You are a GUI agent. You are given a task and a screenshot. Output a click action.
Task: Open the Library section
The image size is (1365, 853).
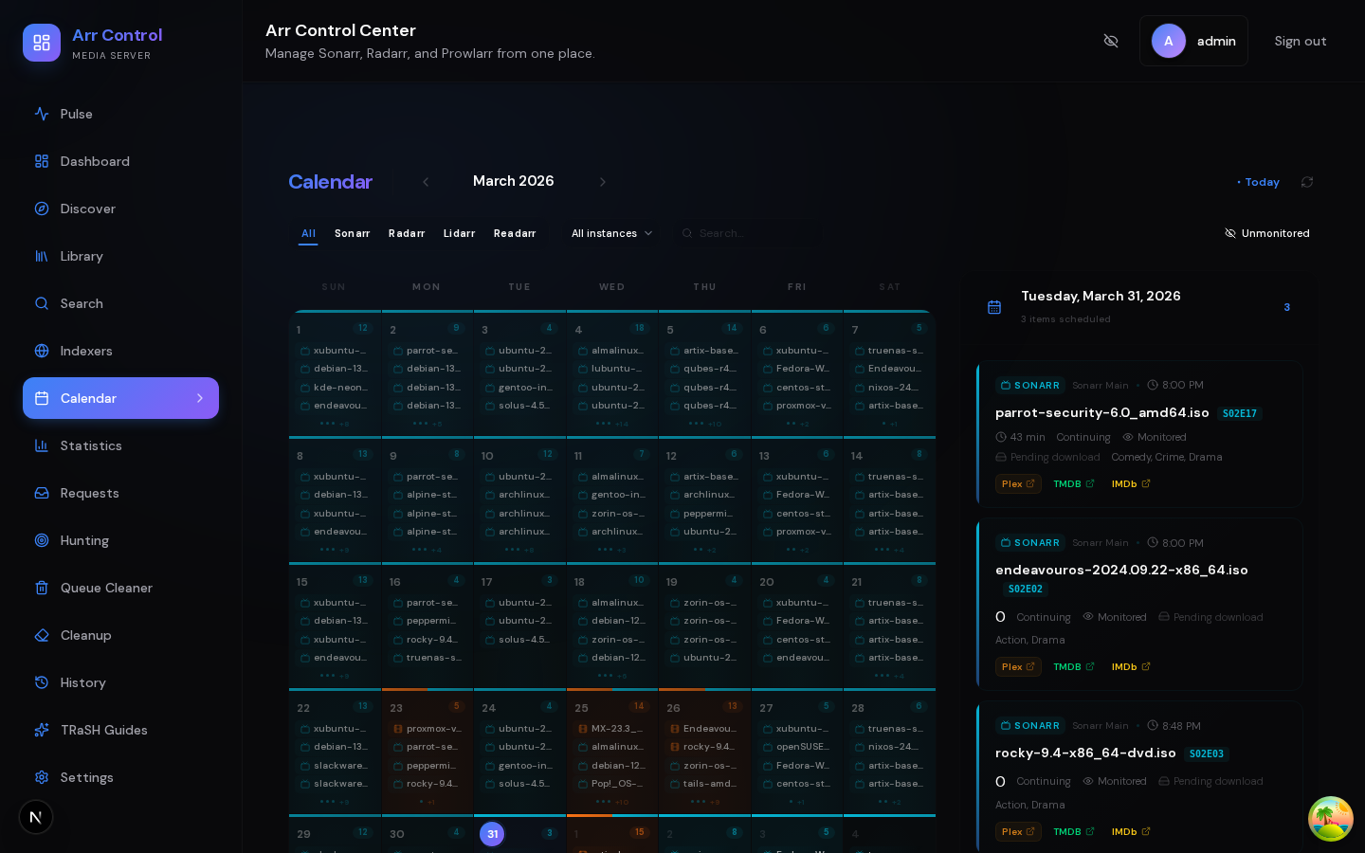point(120,256)
